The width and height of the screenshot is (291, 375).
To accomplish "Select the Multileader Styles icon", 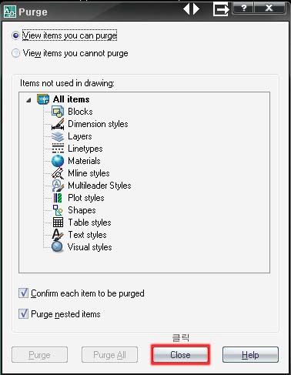I will [x=58, y=186].
